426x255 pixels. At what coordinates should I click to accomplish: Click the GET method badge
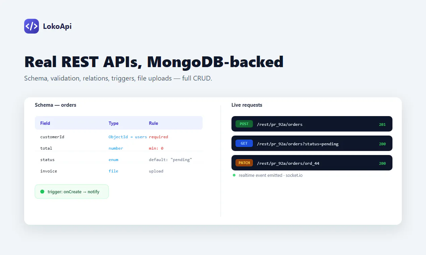point(244,143)
